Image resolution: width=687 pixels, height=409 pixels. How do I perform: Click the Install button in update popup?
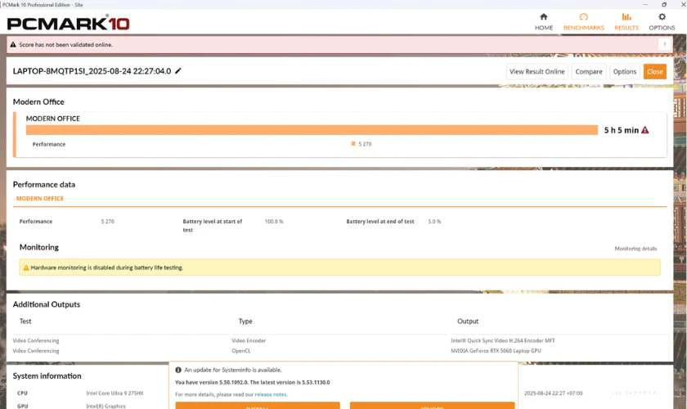click(x=258, y=406)
